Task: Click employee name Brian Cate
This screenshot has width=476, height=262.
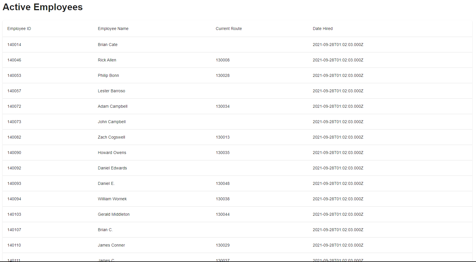Action: [x=108, y=45]
